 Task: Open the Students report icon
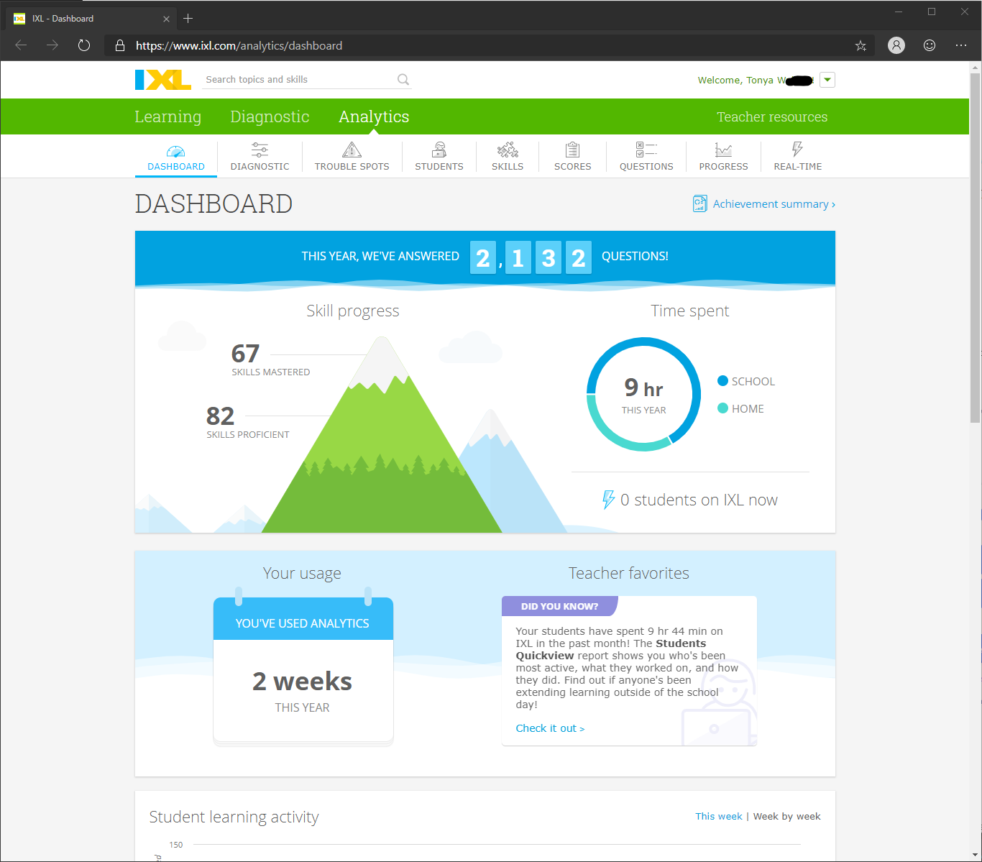439,150
